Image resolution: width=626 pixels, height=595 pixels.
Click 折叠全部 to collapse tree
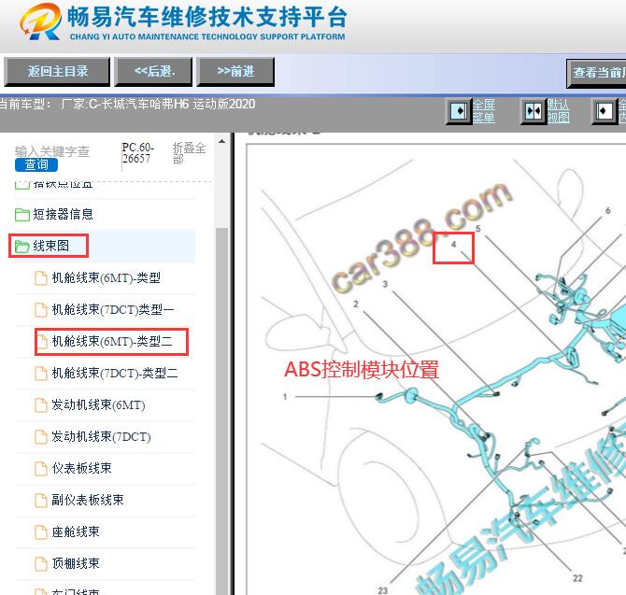point(189,153)
